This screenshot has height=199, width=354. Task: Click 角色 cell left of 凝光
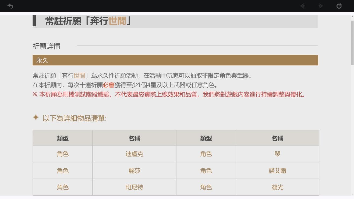206,187
